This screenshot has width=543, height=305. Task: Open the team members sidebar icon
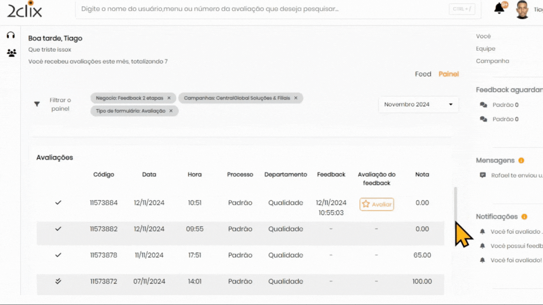(11, 53)
